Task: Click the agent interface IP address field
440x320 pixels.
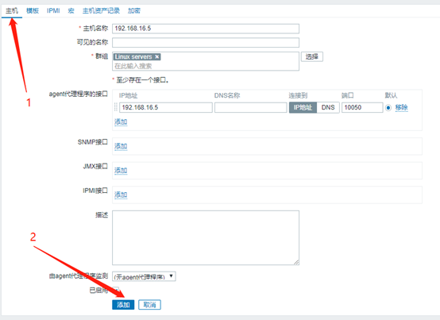Action: point(166,108)
